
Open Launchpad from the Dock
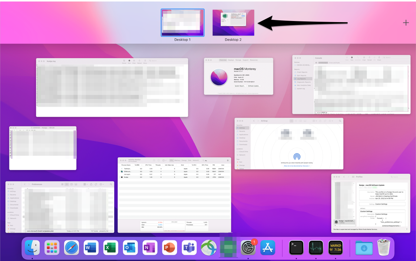52,248
